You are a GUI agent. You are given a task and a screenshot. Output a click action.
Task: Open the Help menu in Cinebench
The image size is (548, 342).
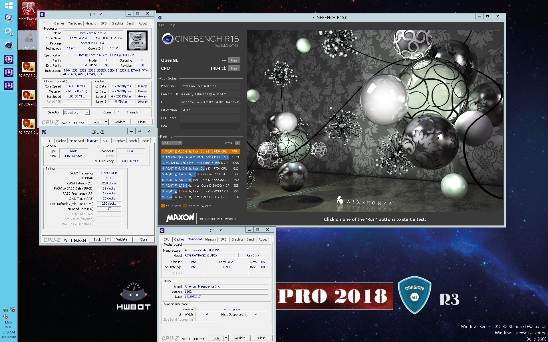pos(172,25)
